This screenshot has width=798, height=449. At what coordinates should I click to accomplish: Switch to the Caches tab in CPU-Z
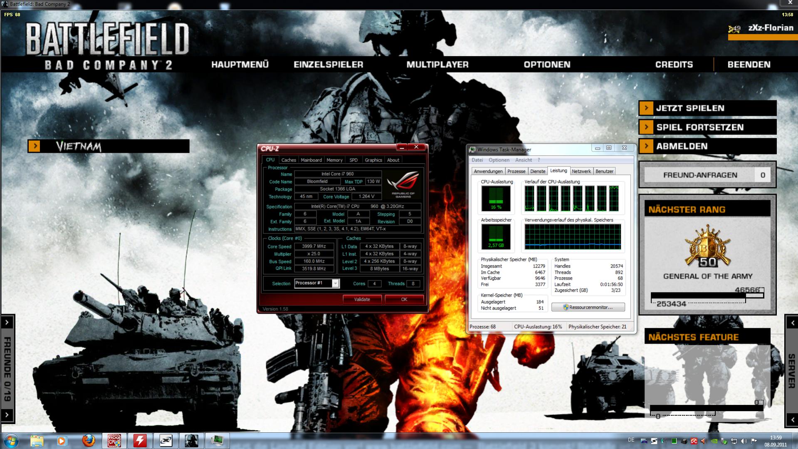289,160
